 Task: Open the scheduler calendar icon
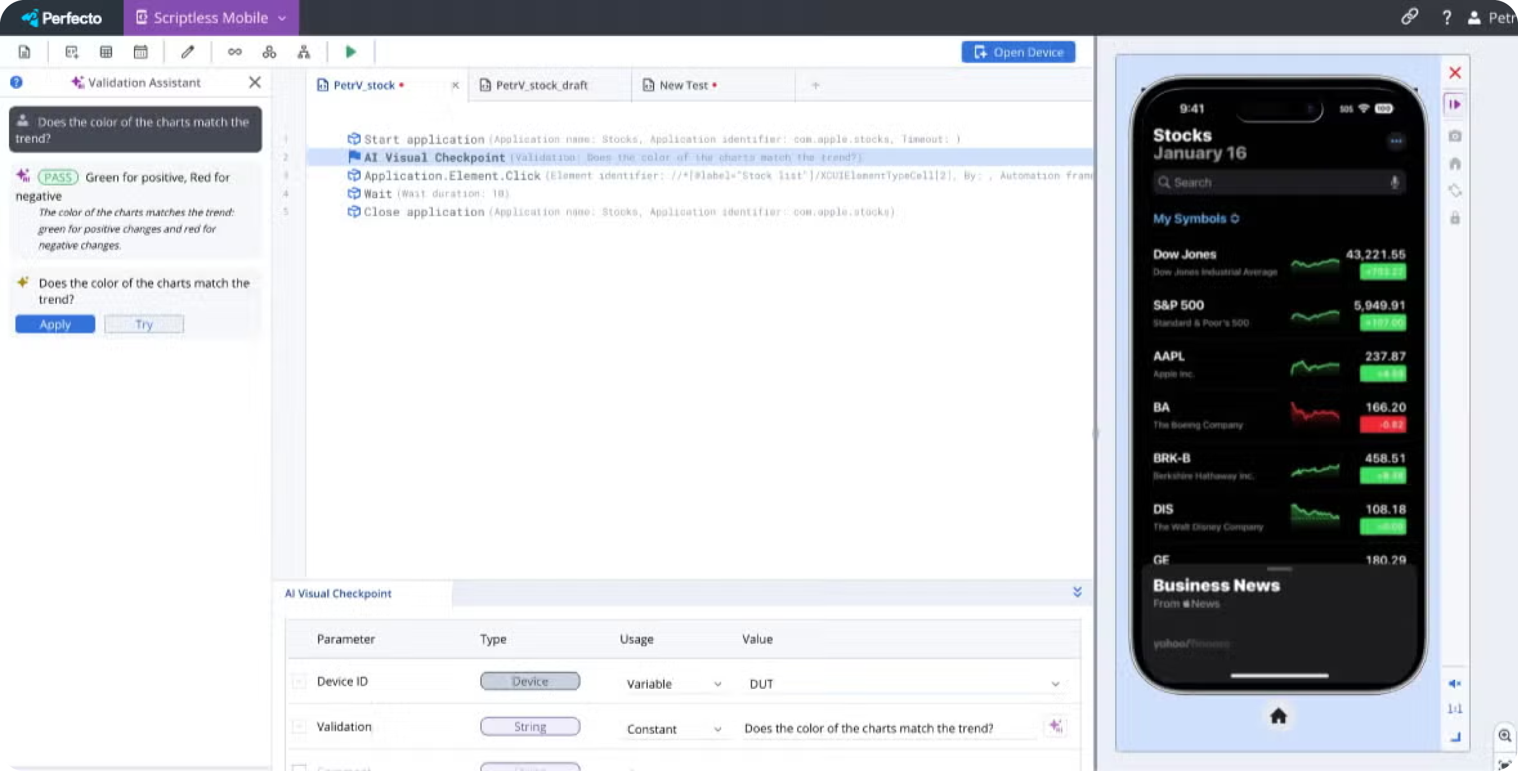(x=140, y=52)
